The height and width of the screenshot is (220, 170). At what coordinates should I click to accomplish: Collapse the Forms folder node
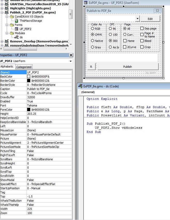(x=7, y=25)
